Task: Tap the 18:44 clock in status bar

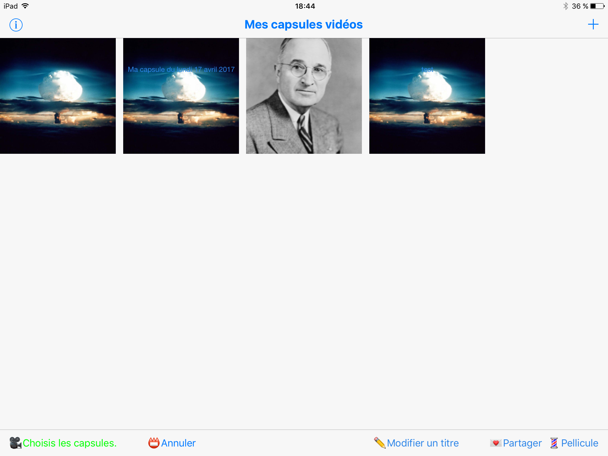Action: pos(305,6)
